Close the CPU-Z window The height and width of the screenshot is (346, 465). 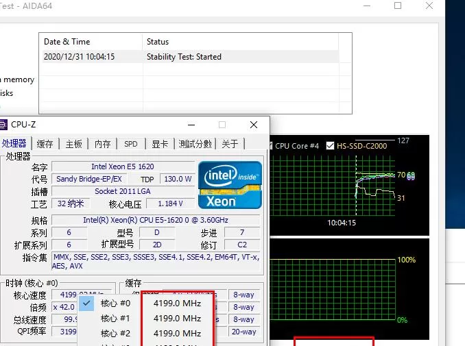tap(254, 125)
